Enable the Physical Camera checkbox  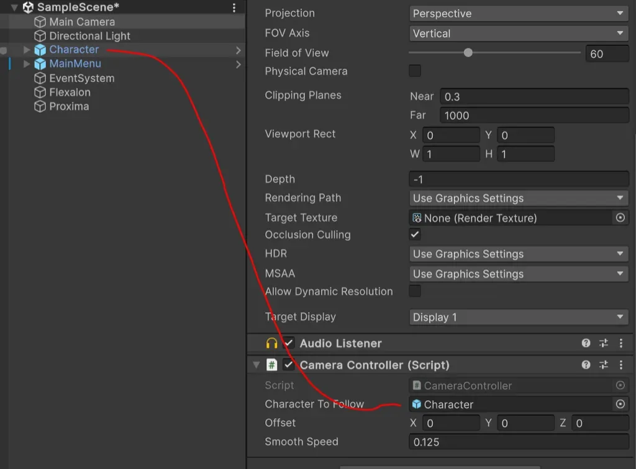pyautogui.click(x=415, y=71)
